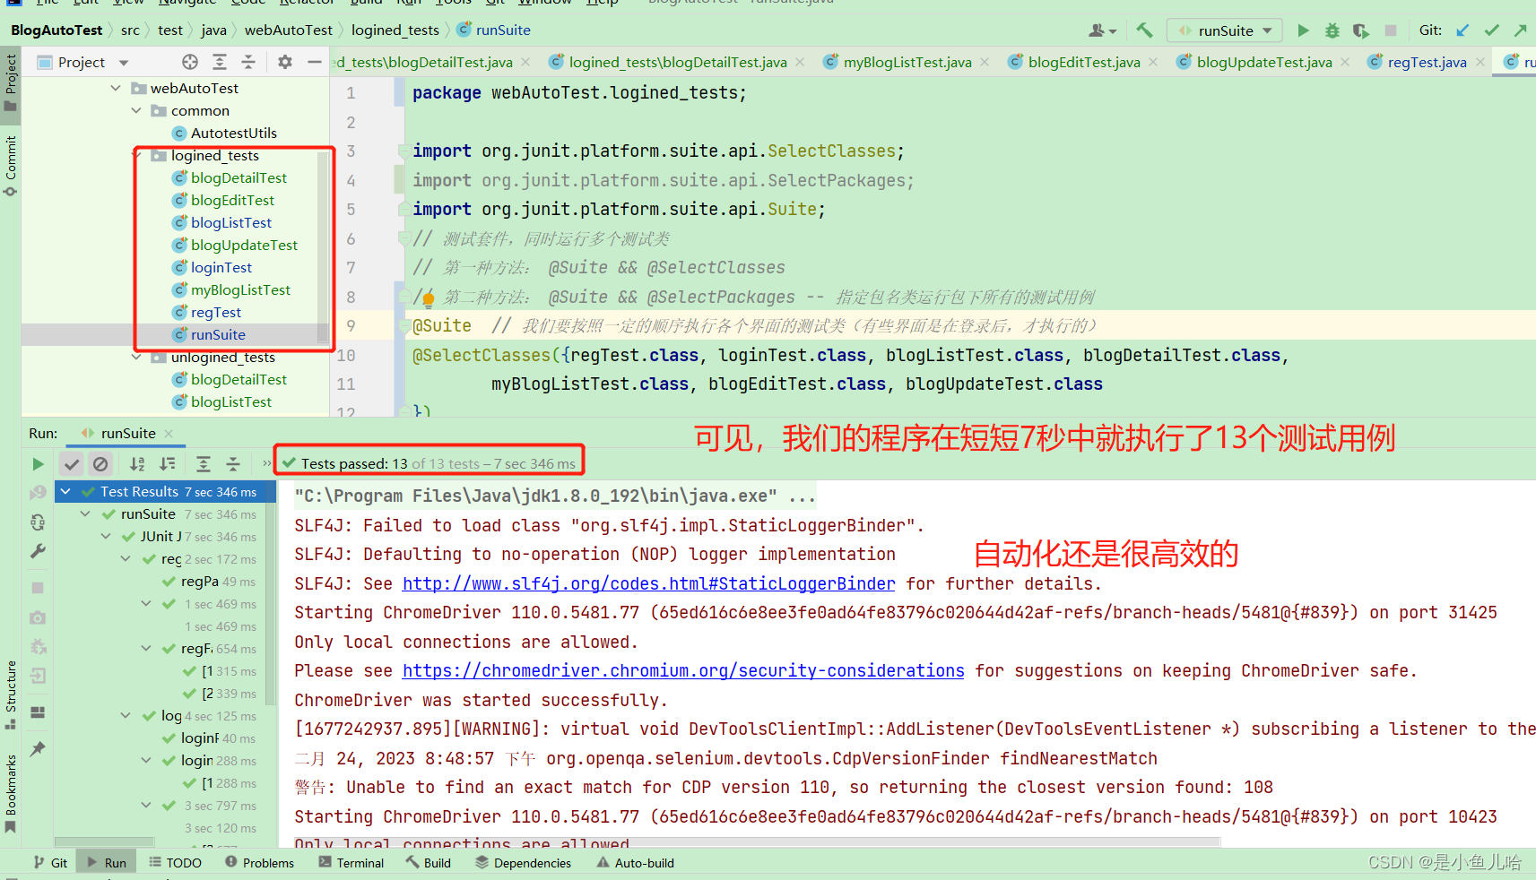Click locate opened file crosshair icon
The image size is (1536, 880).
[x=190, y=62]
